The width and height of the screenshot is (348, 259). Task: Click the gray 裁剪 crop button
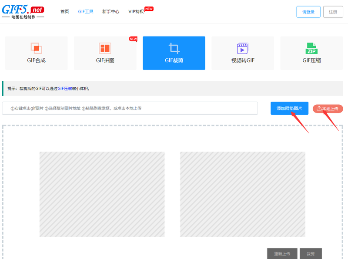point(311,254)
